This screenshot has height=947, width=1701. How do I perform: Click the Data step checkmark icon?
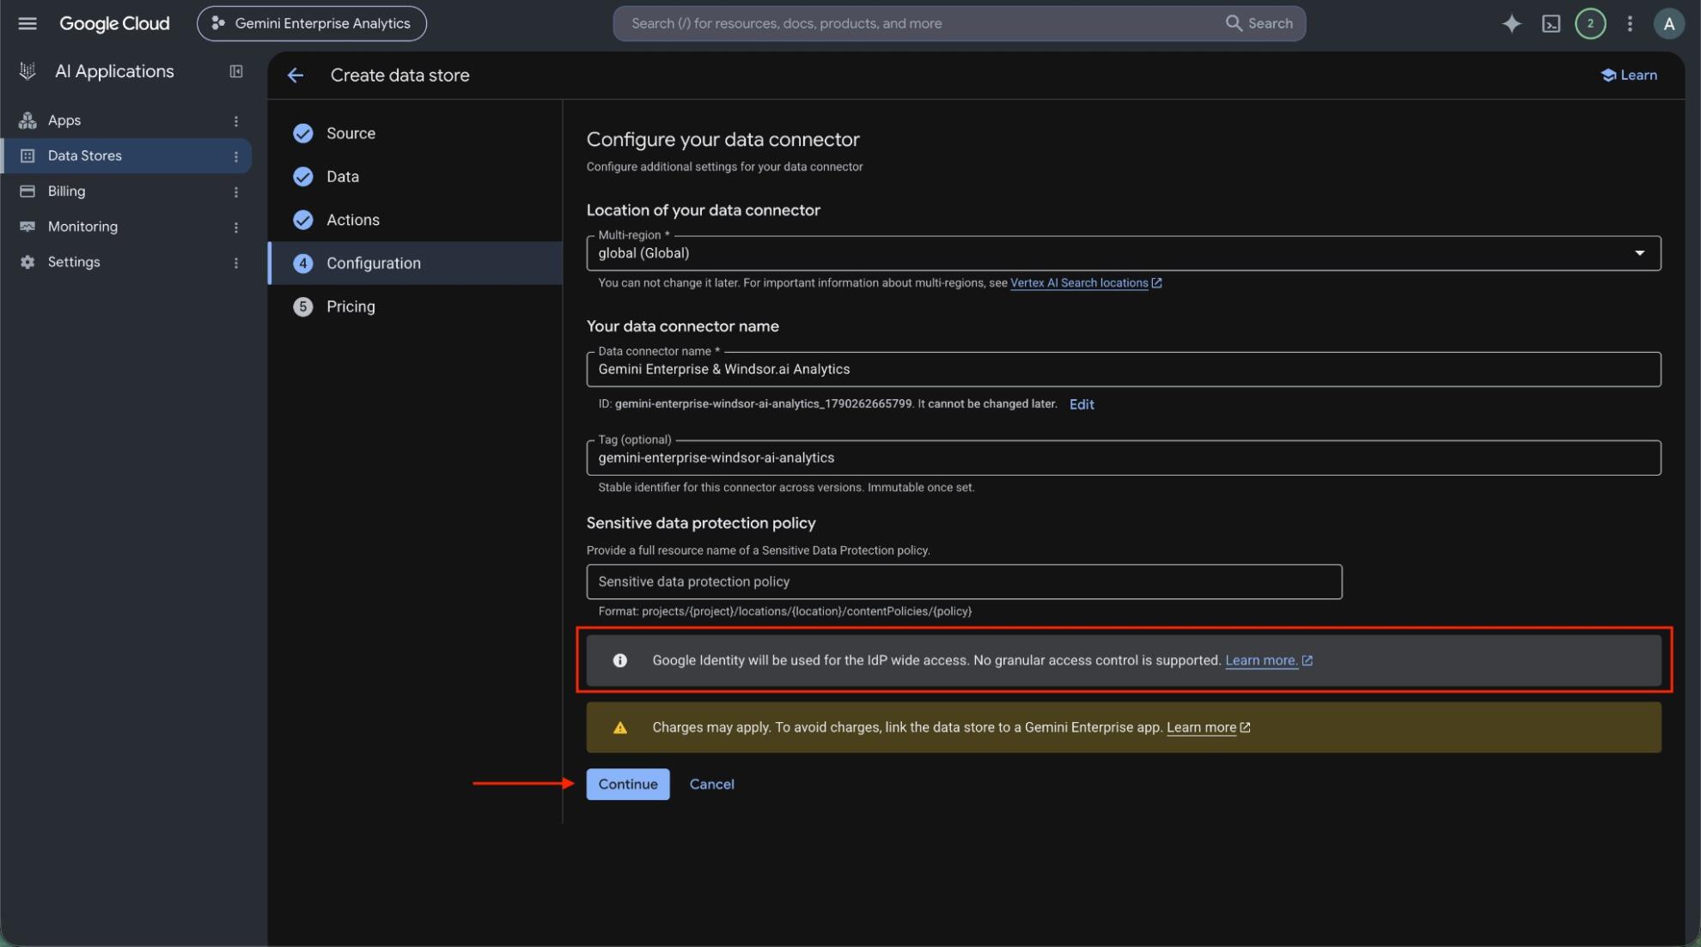[x=302, y=176]
